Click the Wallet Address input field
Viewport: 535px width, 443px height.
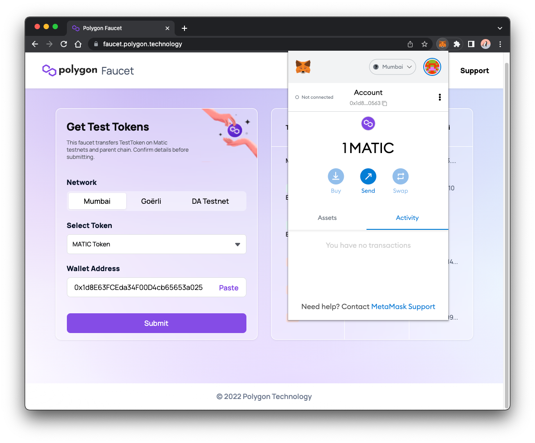click(x=156, y=287)
